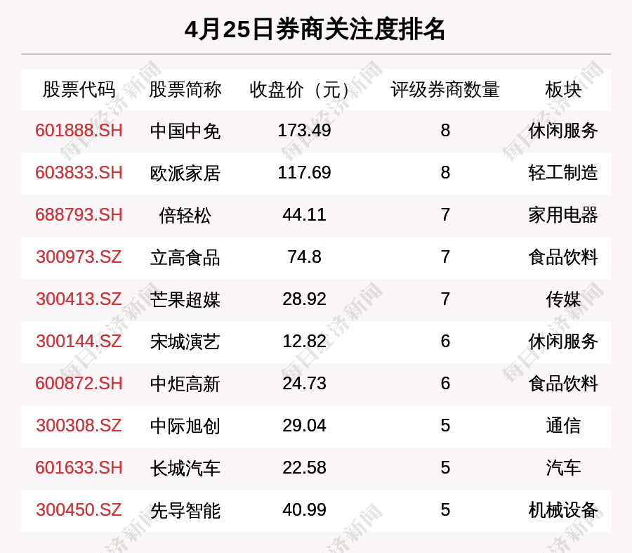Select sector 食品饮料 in 立高食品 row

click(x=563, y=257)
